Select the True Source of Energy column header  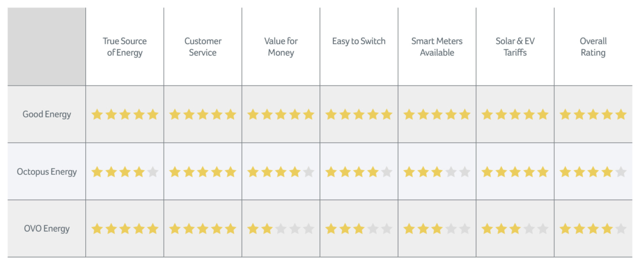point(125,47)
